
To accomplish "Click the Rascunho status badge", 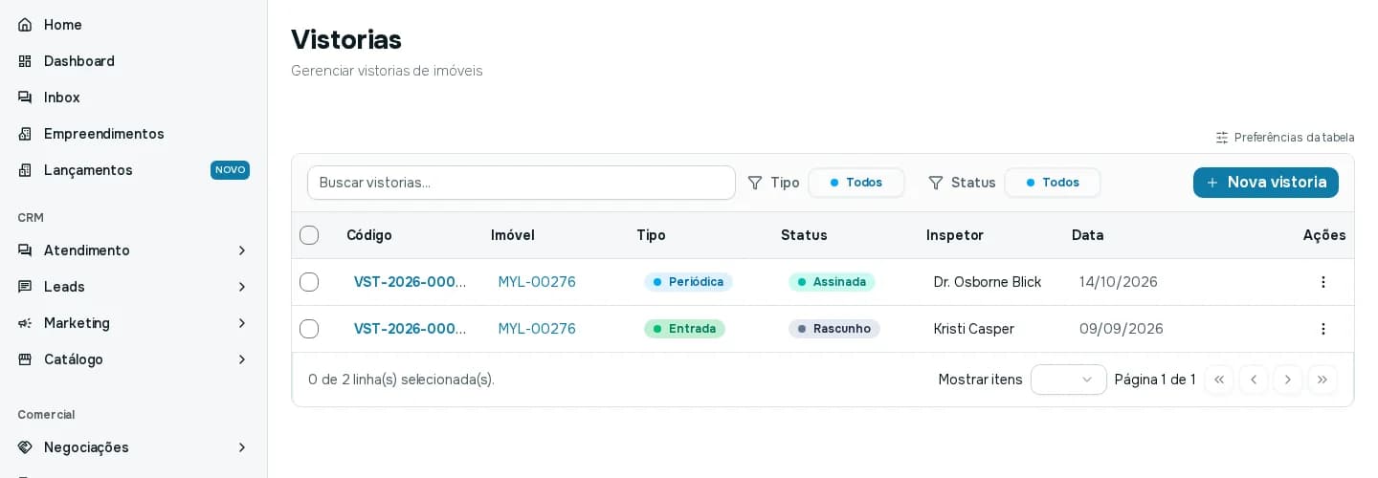I will click(834, 329).
